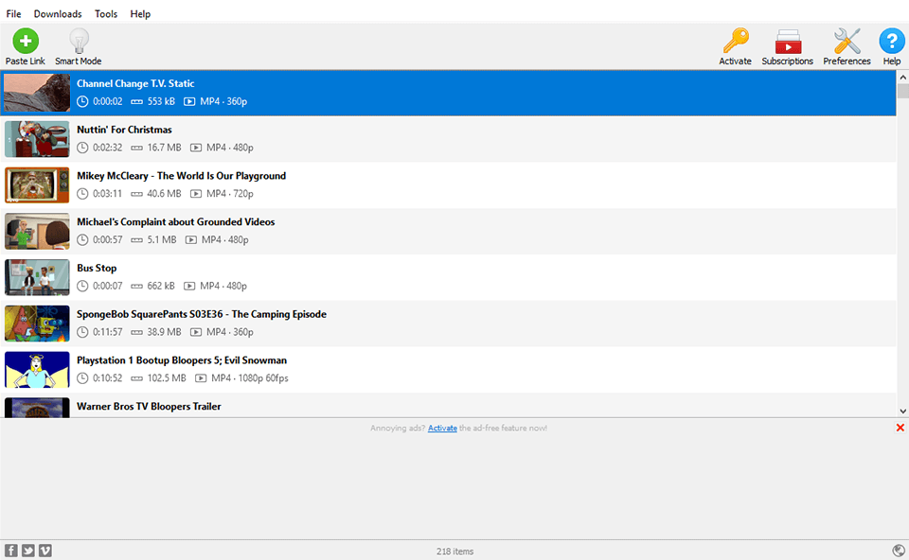Open the Downloads menu
This screenshot has height=560, width=909.
[x=58, y=14]
